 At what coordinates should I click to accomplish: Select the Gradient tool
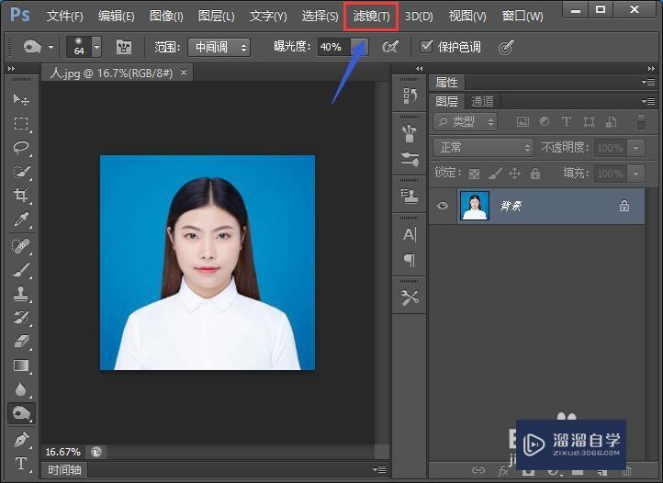pos(21,365)
